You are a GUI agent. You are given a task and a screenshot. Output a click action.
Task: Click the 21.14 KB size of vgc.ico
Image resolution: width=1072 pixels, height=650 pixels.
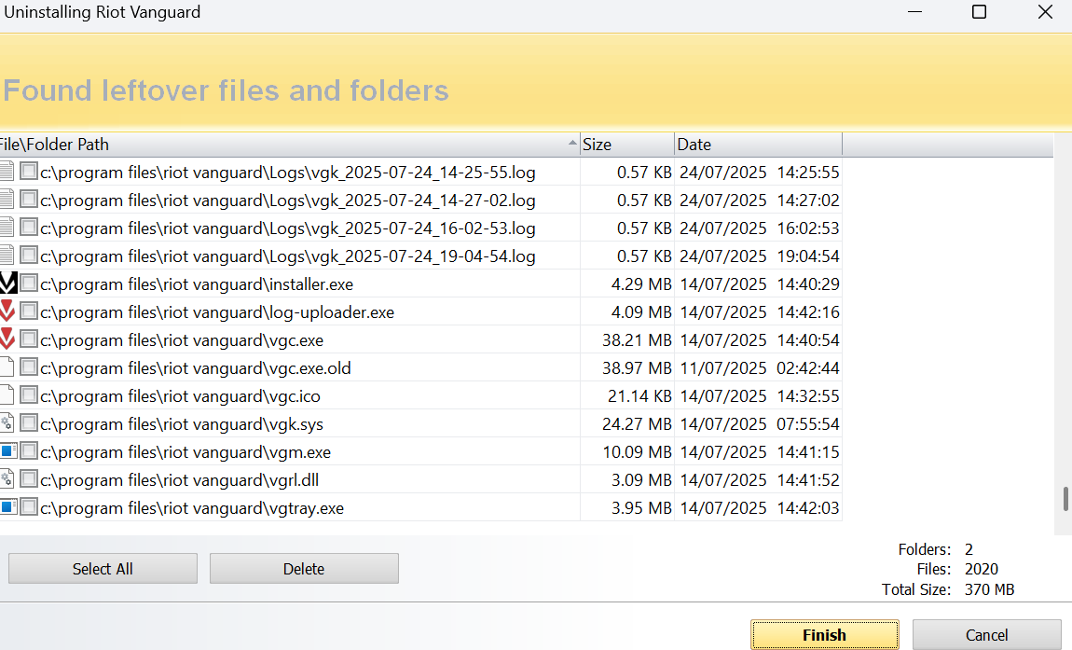click(639, 397)
